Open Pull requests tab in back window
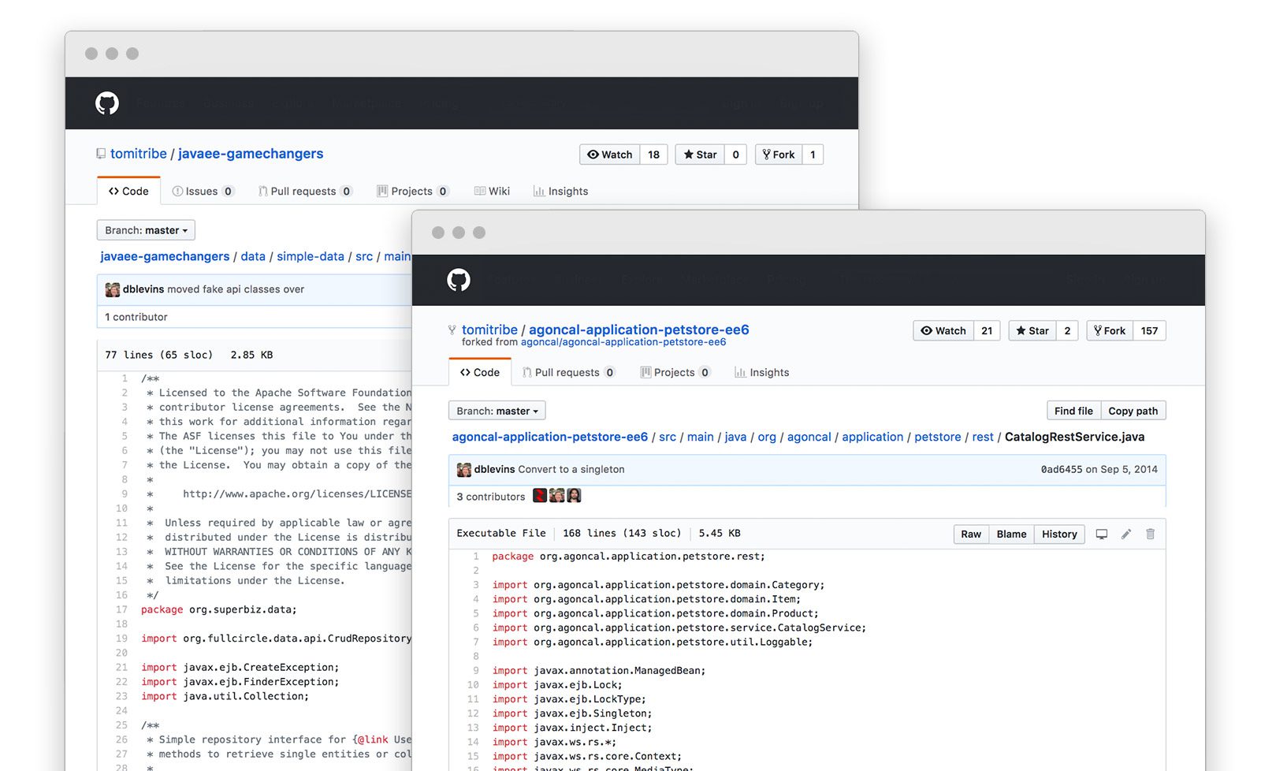Screen dimensions: 1261x771 (x=304, y=191)
